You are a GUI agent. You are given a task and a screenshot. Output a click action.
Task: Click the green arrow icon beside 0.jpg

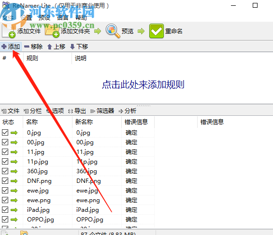pyautogui.click(x=14, y=133)
